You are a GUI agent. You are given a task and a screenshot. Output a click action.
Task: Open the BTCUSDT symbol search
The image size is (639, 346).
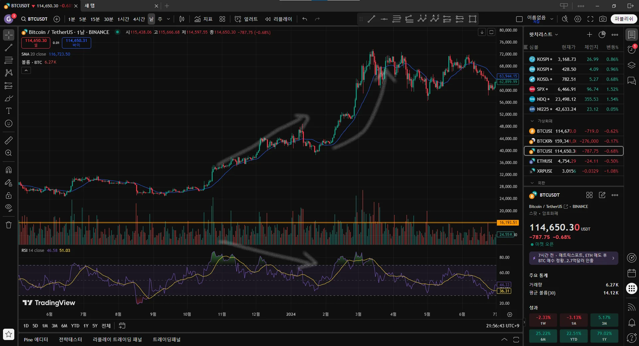(34, 19)
